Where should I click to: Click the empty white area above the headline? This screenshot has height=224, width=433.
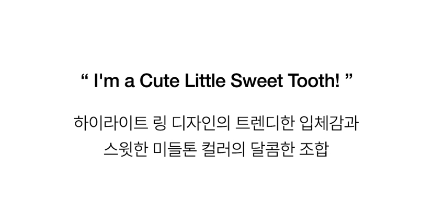pyautogui.click(x=216, y=31)
